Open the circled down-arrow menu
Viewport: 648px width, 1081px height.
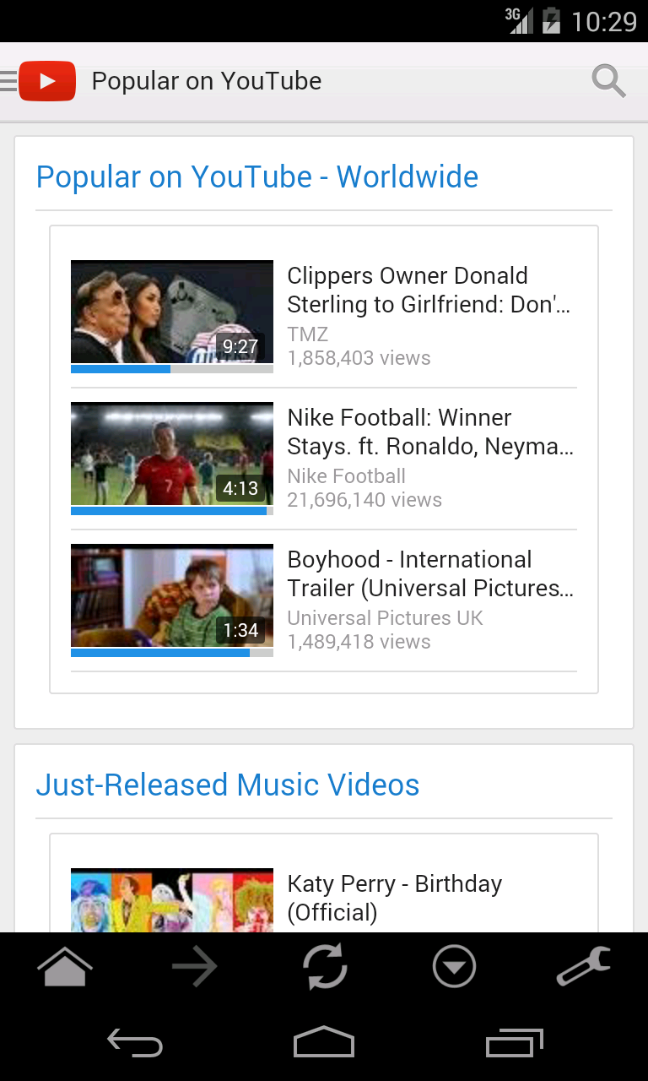[x=455, y=967]
